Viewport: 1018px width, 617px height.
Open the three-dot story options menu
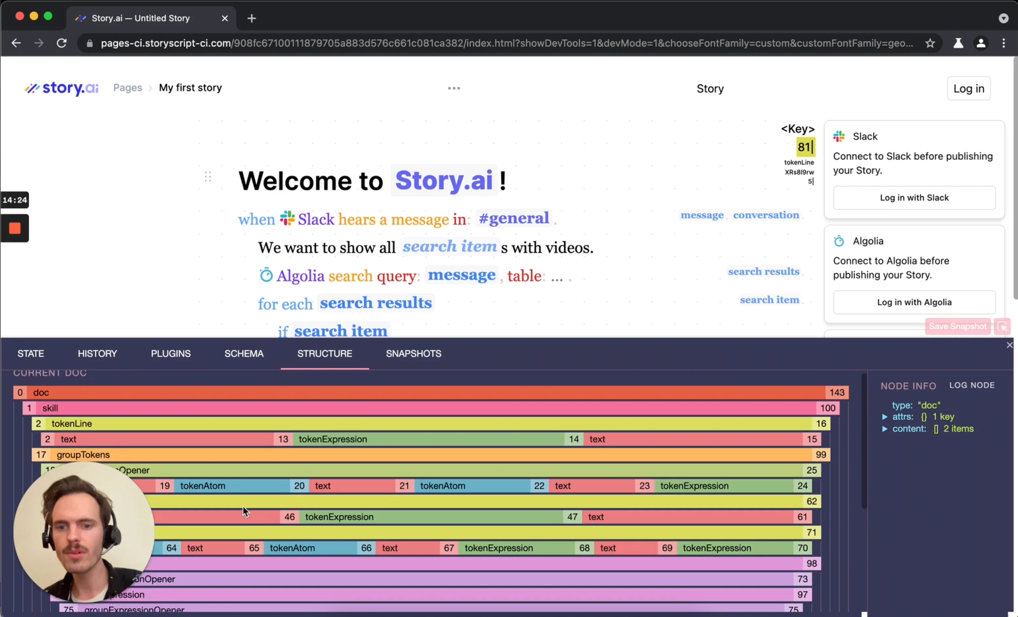454,88
